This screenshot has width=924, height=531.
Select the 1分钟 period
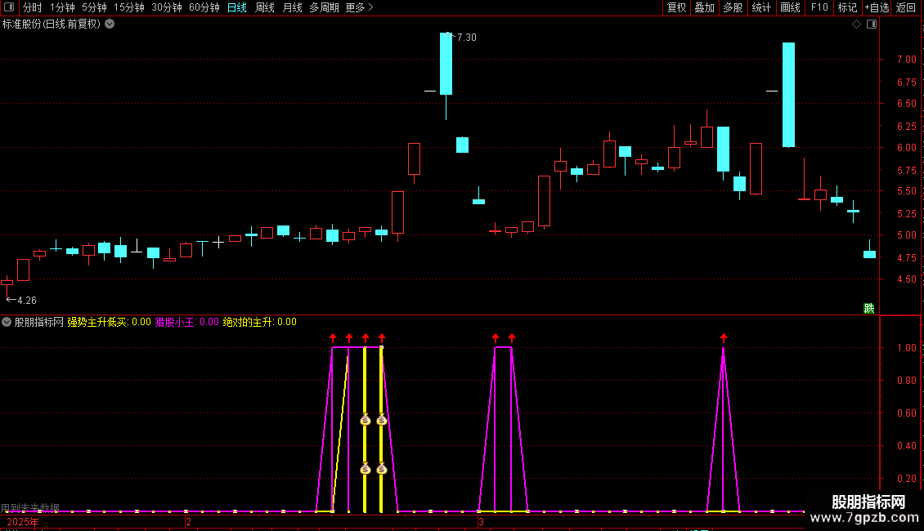click(x=62, y=7)
